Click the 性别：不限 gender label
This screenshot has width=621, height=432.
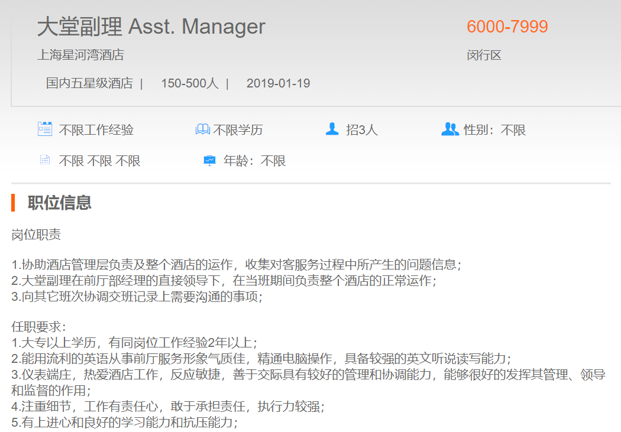point(494,130)
